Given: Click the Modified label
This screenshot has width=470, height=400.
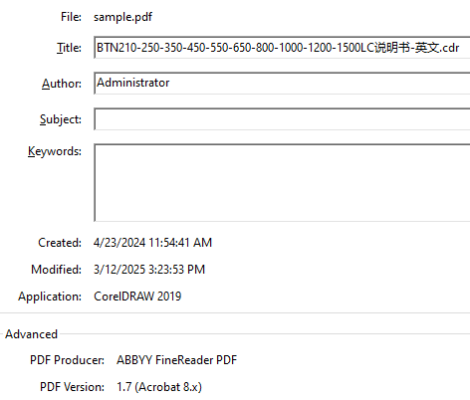Looking at the screenshot, I should coord(57,270).
